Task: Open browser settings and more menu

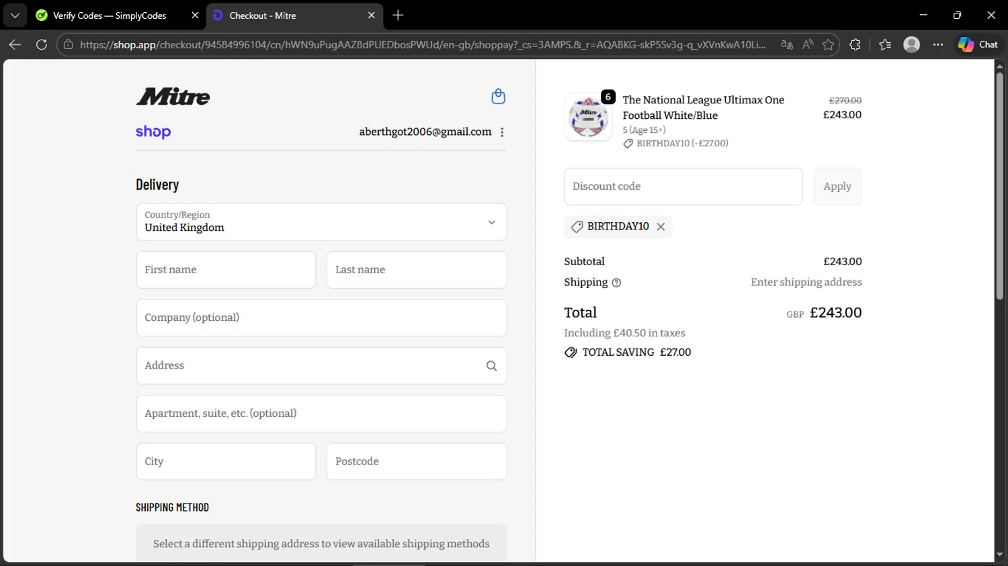Action: [938, 44]
